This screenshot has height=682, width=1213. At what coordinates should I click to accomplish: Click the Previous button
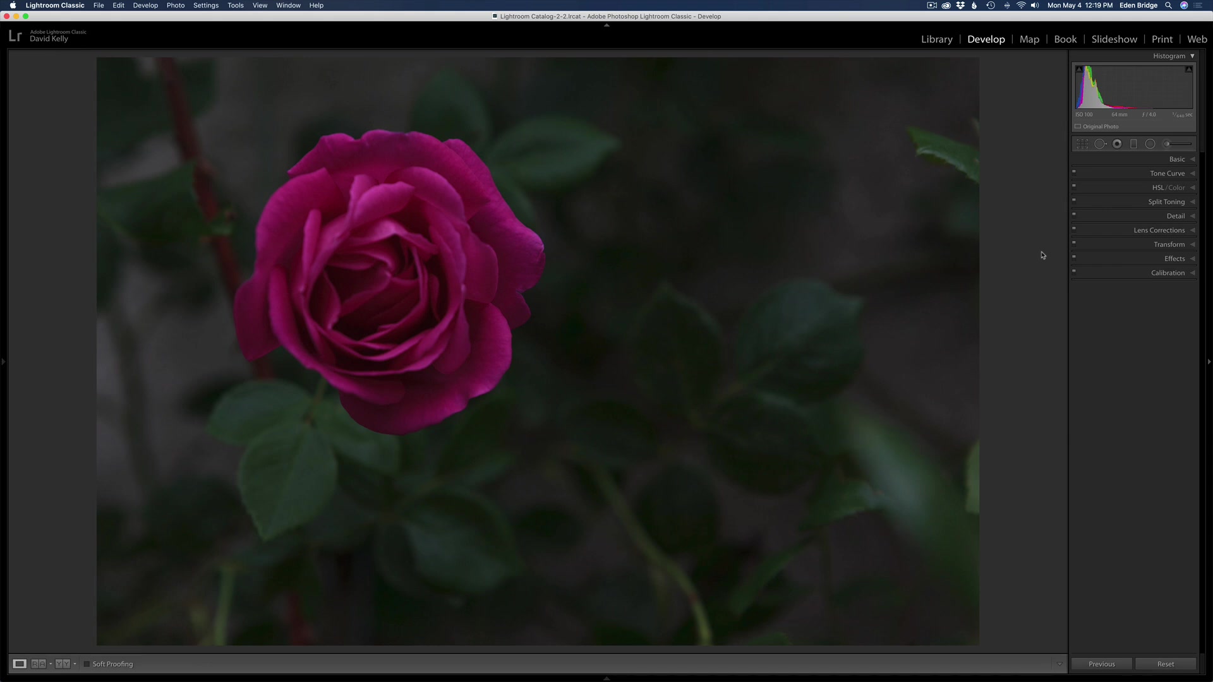click(1102, 664)
